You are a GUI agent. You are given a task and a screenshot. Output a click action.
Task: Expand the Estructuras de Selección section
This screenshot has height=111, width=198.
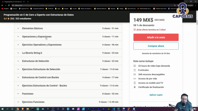point(68,61)
